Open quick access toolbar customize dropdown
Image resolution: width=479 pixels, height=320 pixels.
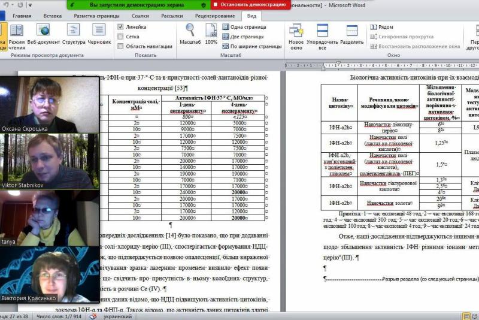pyautogui.click(x=31, y=5)
